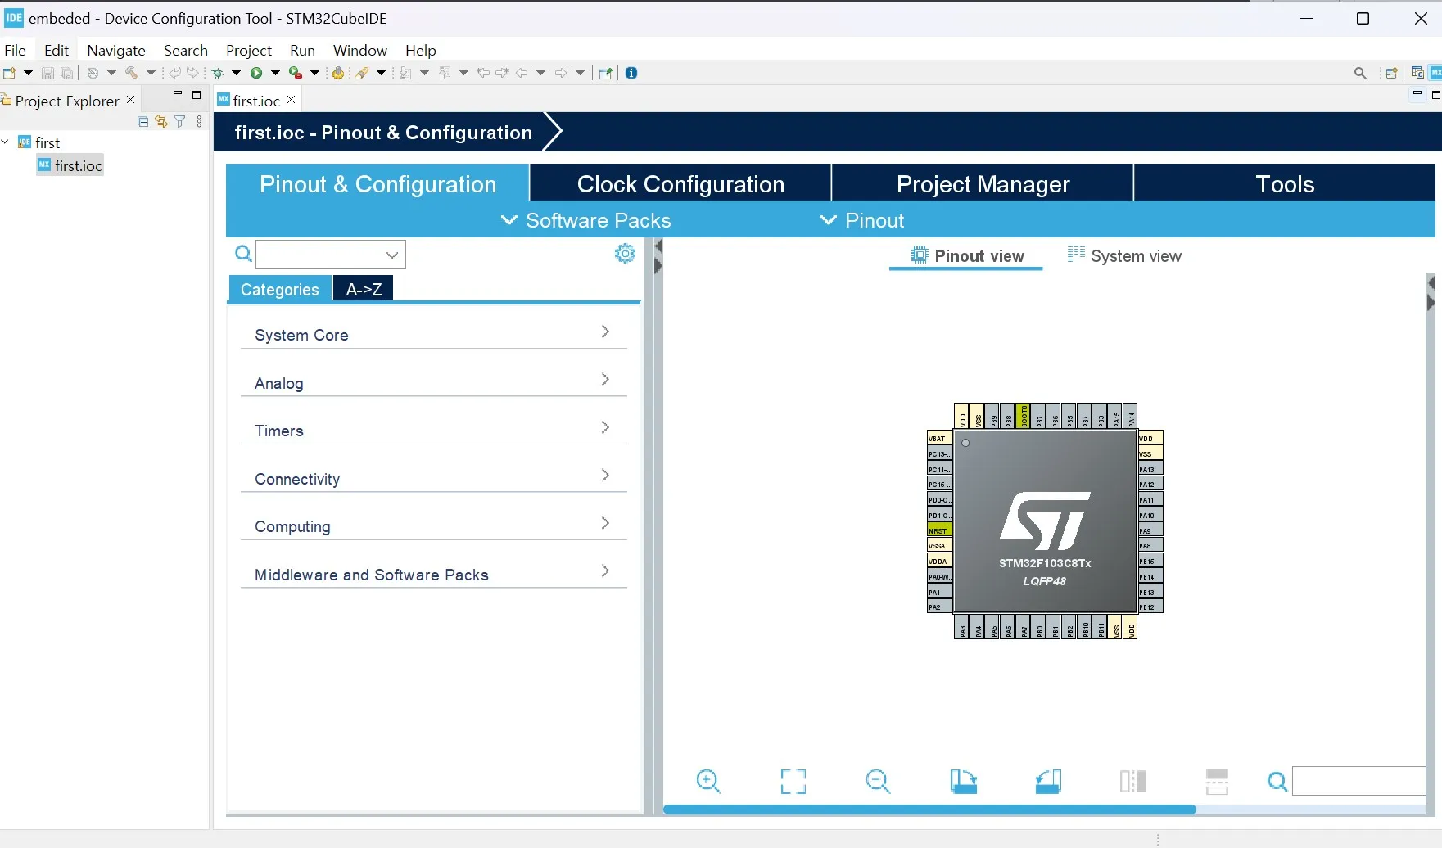Click the Back navigation arrow in toolbar
Image resolution: width=1442 pixels, height=848 pixels.
(522, 73)
